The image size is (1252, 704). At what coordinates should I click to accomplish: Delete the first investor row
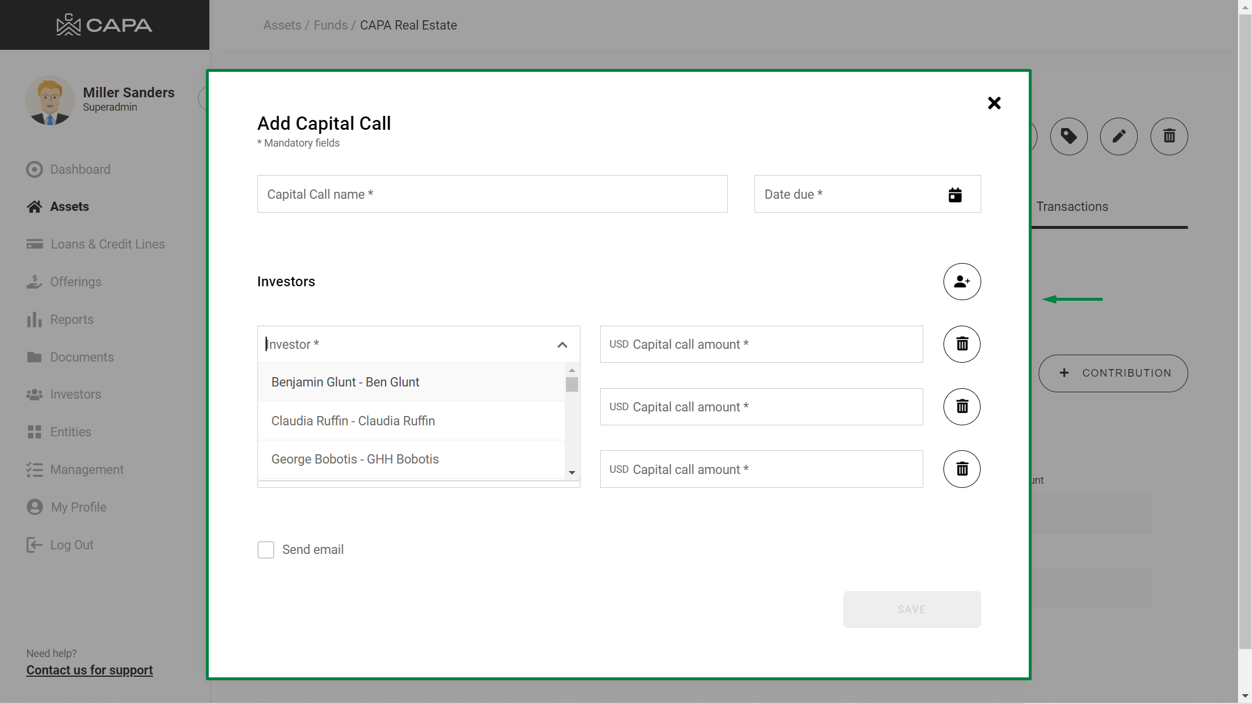tap(961, 344)
